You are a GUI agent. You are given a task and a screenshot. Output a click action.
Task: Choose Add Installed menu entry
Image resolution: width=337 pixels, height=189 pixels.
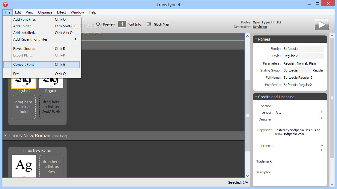42,33
